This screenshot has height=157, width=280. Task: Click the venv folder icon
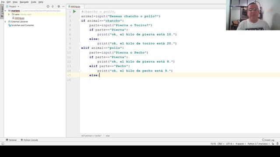tap(13, 14)
